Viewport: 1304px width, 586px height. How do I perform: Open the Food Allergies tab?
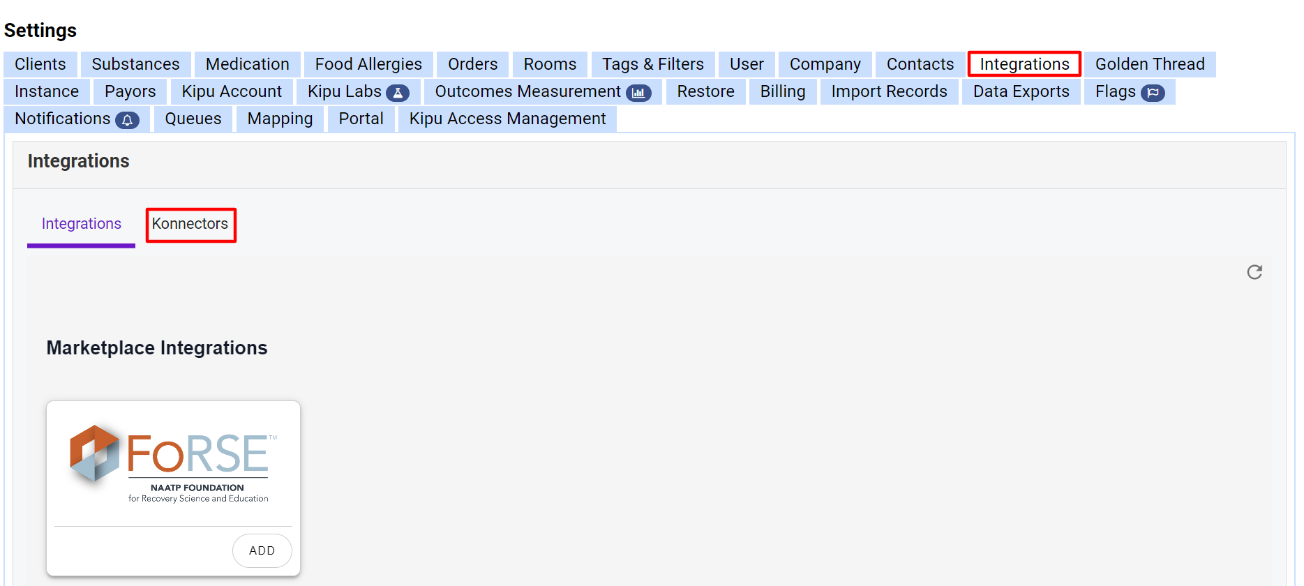pyautogui.click(x=368, y=64)
